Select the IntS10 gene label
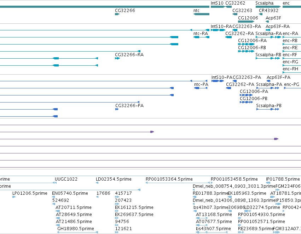Viewport: 301px width, 234px height. 217,3
